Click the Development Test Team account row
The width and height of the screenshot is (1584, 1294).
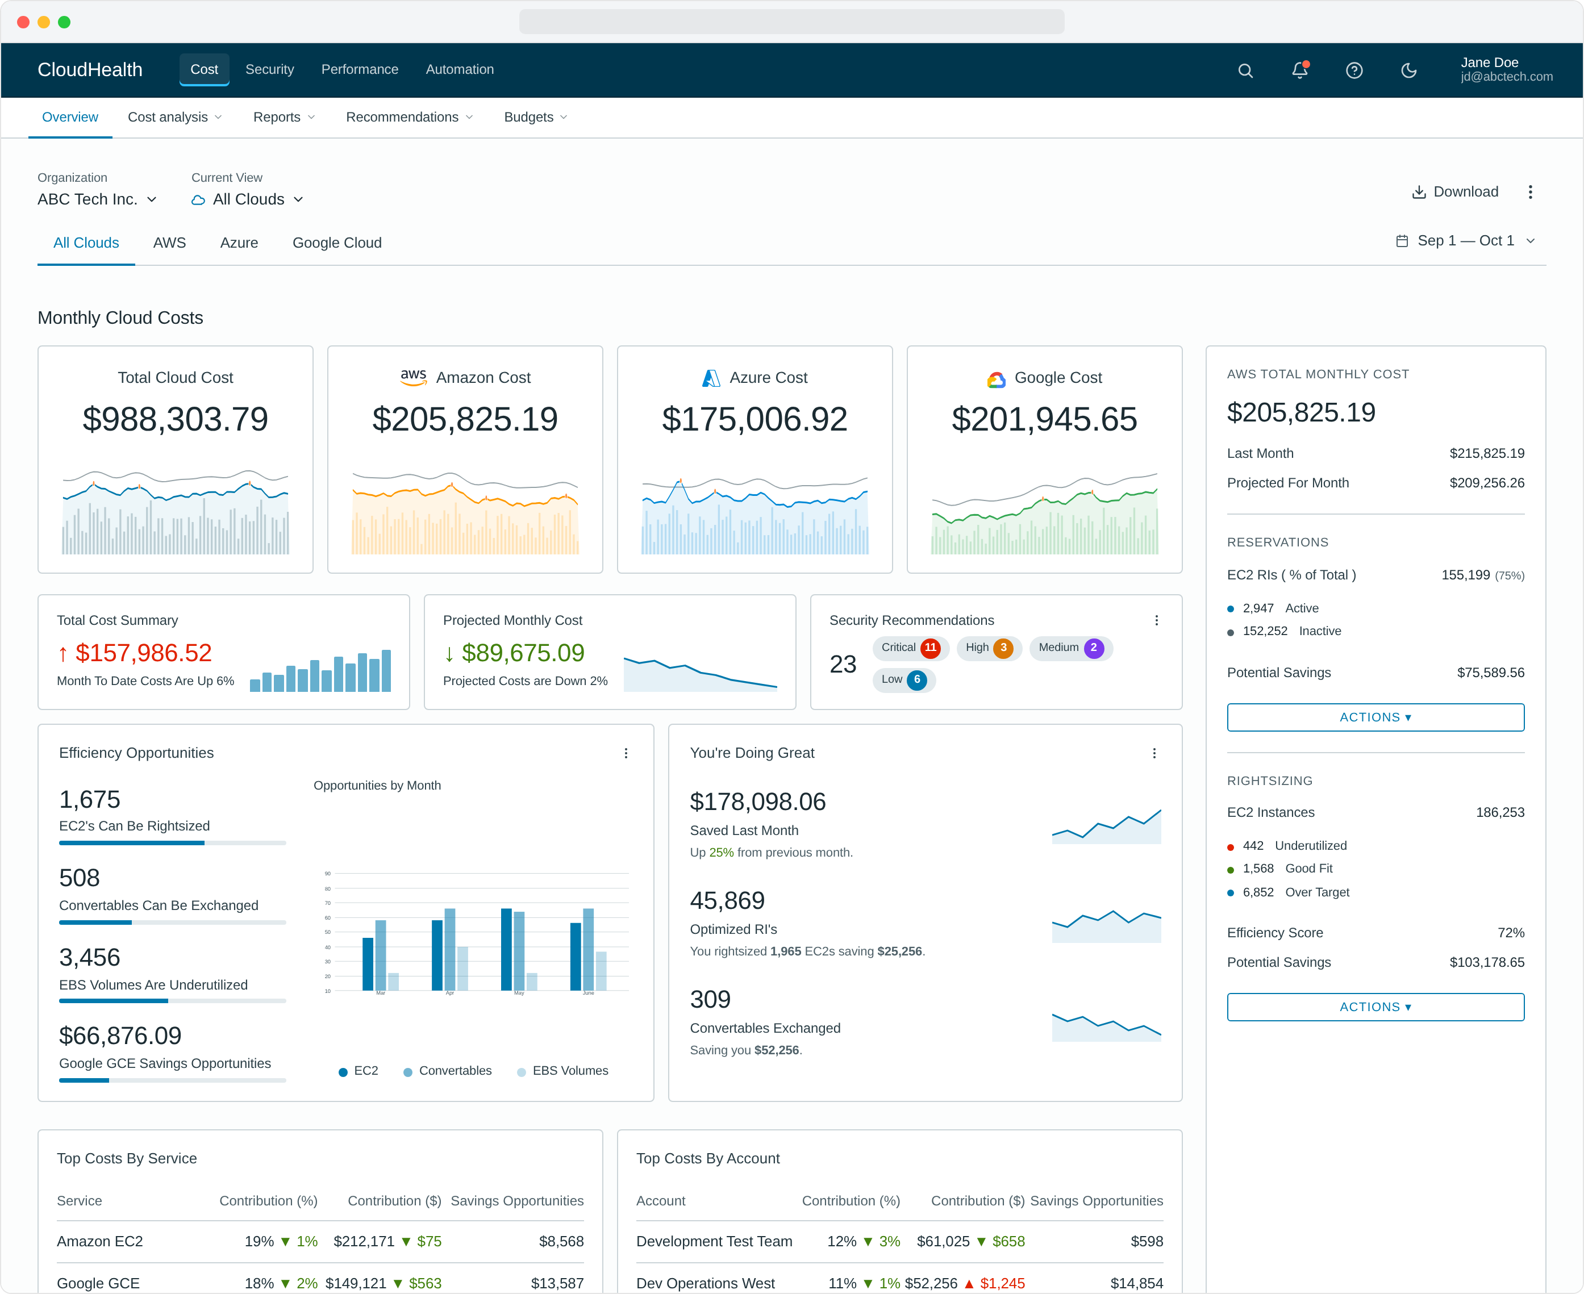pos(899,1242)
